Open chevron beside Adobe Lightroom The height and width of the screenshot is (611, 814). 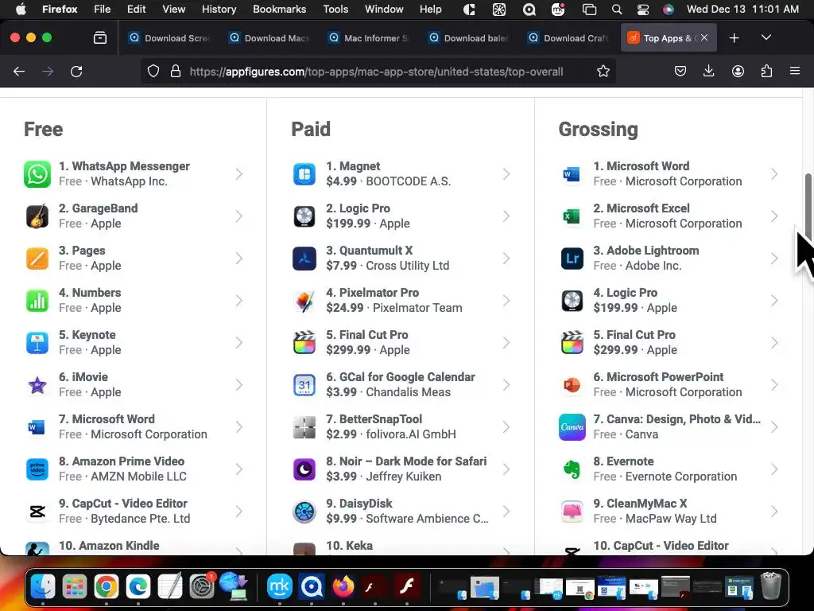pos(774,259)
